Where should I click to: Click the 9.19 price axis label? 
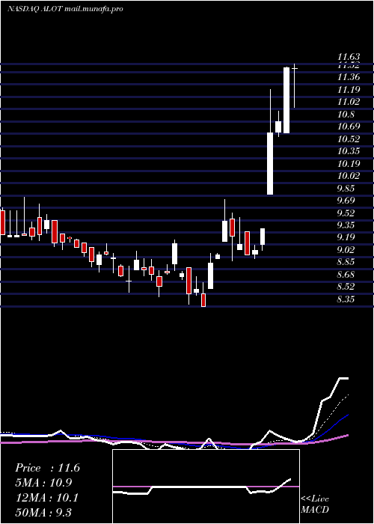tap(346, 237)
